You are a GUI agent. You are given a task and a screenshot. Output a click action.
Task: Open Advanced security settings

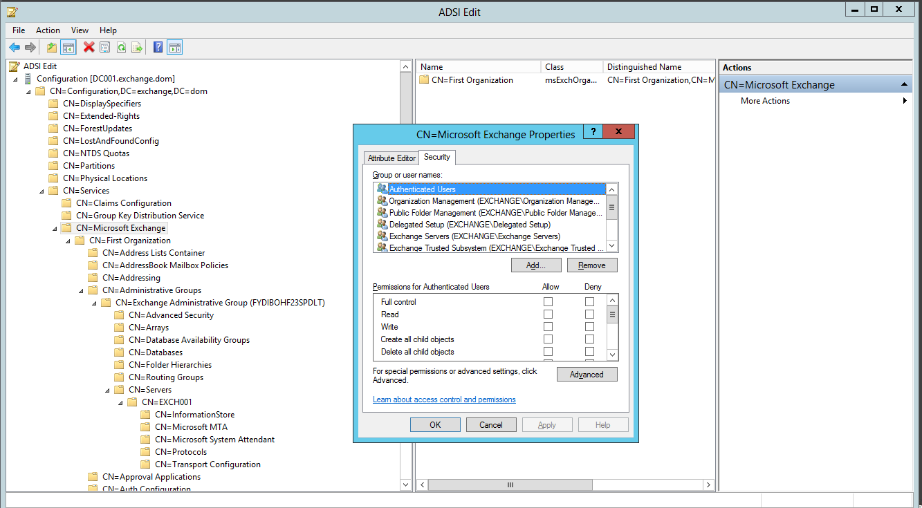pyautogui.click(x=587, y=375)
